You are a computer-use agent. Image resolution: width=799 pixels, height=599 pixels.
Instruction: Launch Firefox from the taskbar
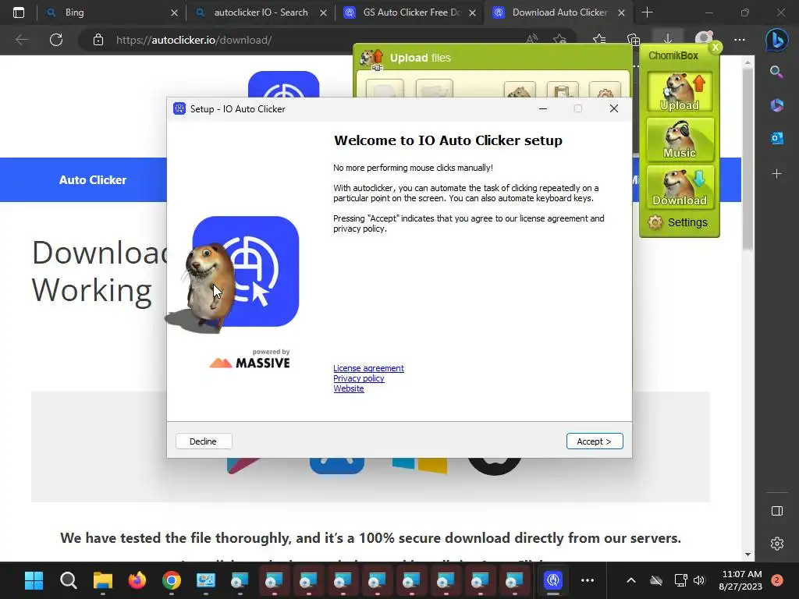coord(137,580)
